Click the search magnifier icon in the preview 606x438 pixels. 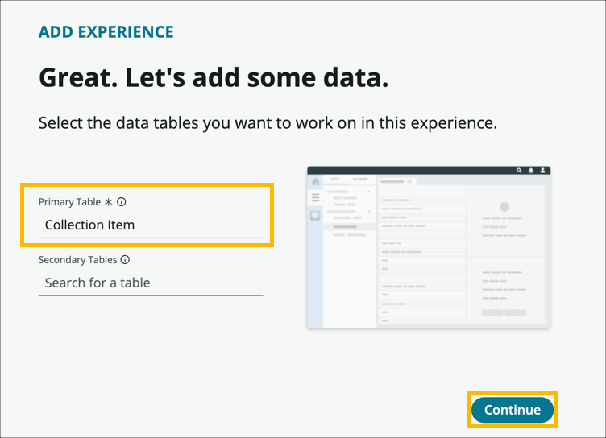click(x=520, y=171)
